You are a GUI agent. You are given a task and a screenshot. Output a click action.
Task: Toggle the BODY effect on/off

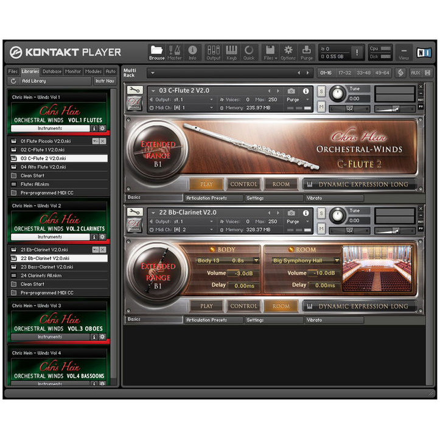point(212,250)
